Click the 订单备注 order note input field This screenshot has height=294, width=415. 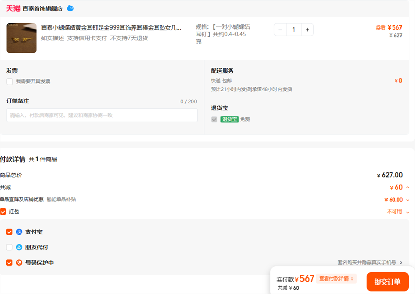(x=102, y=115)
